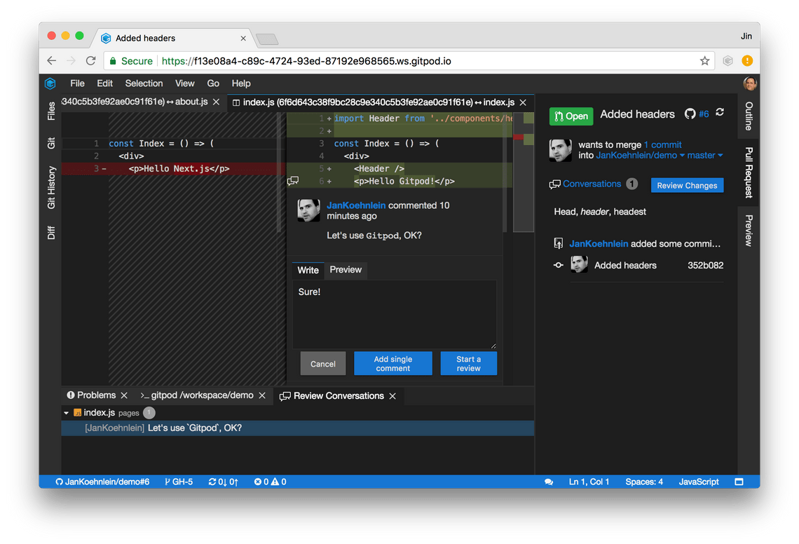Click JanKoehlnein name in the comment

click(355, 205)
